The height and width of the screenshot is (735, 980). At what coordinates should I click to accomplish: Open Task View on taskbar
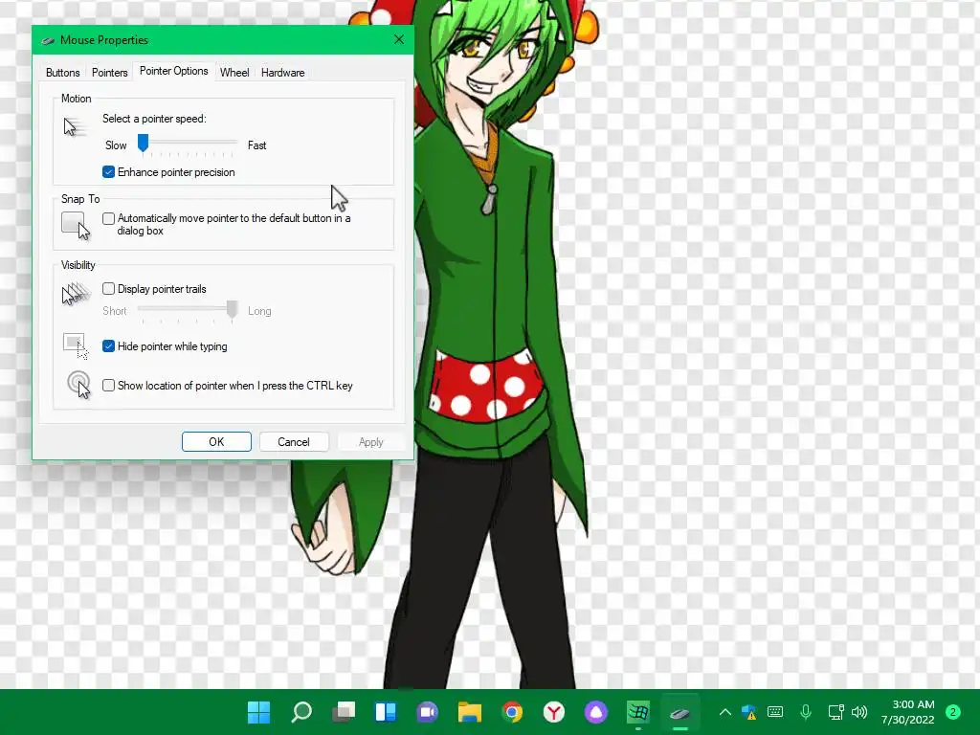click(x=344, y=712)
